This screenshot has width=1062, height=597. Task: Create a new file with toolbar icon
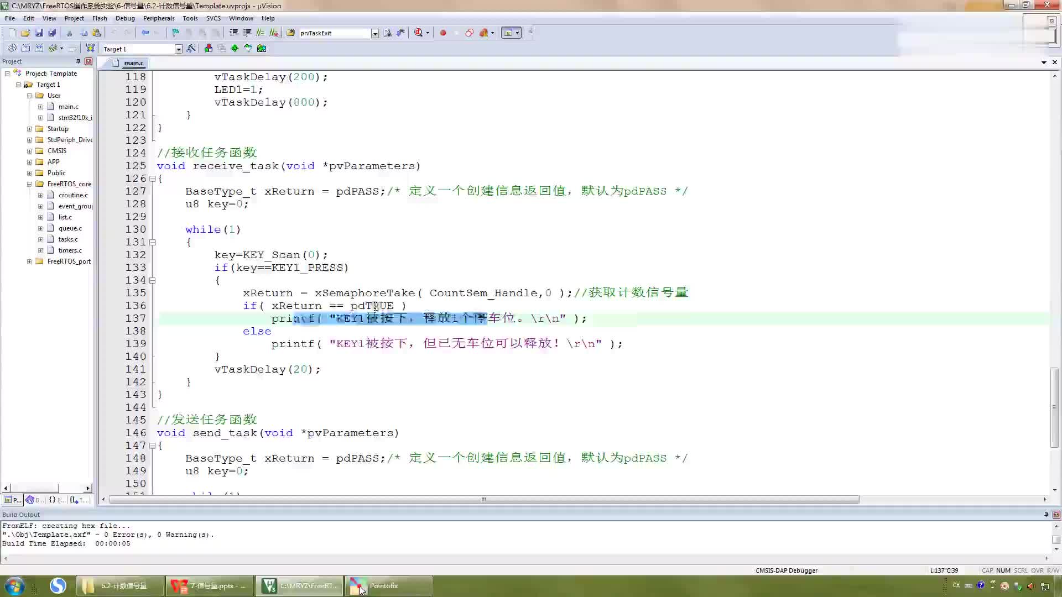click(x=12, y=33)
